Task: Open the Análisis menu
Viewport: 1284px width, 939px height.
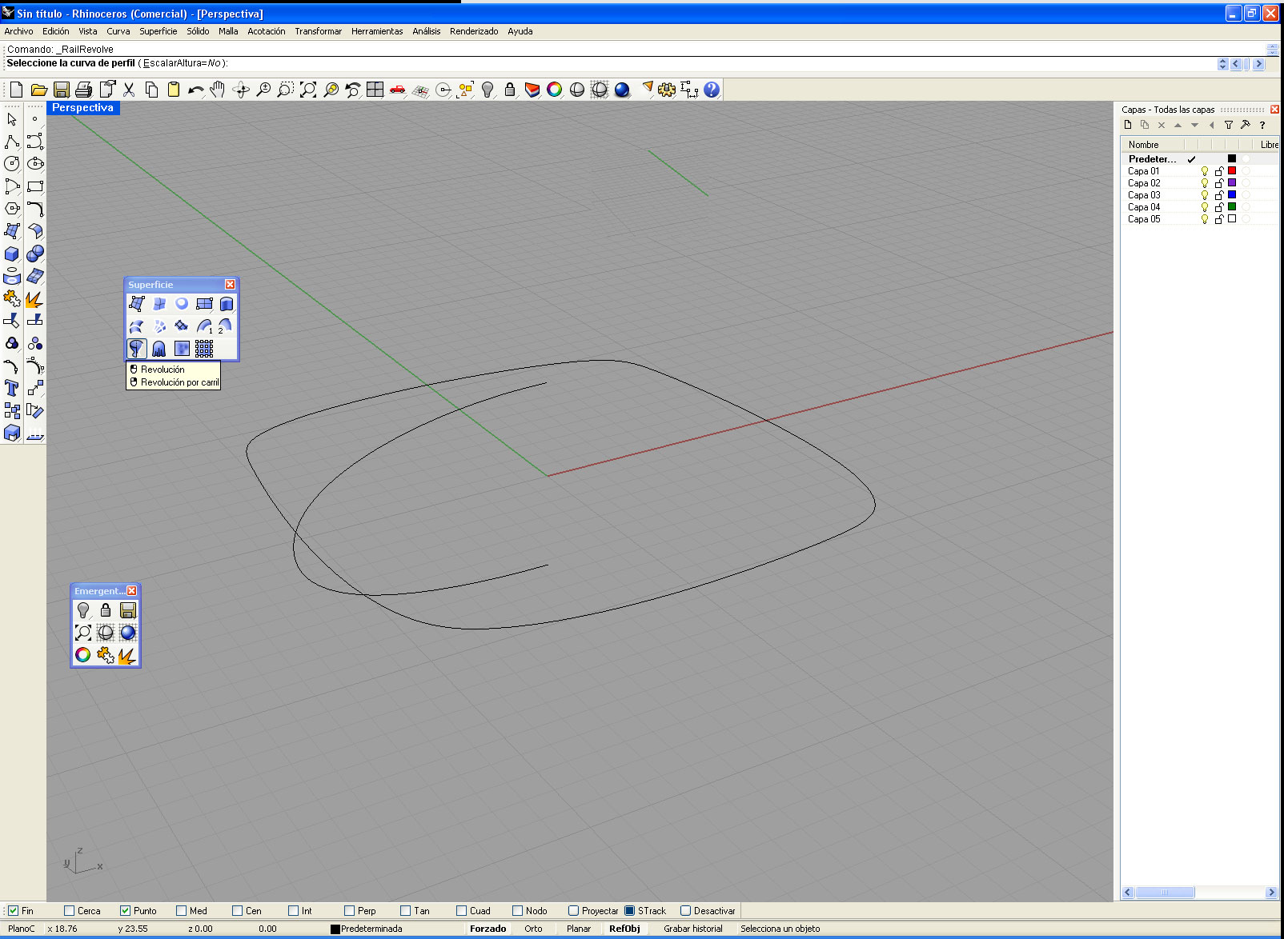Action: coord(427,31)
